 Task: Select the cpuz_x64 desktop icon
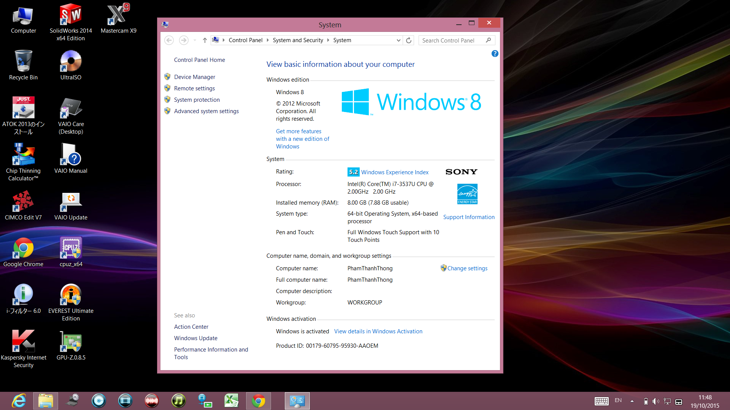point(71,252)
